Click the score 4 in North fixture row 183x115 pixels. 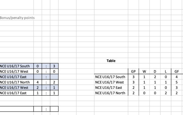(38, 82)
